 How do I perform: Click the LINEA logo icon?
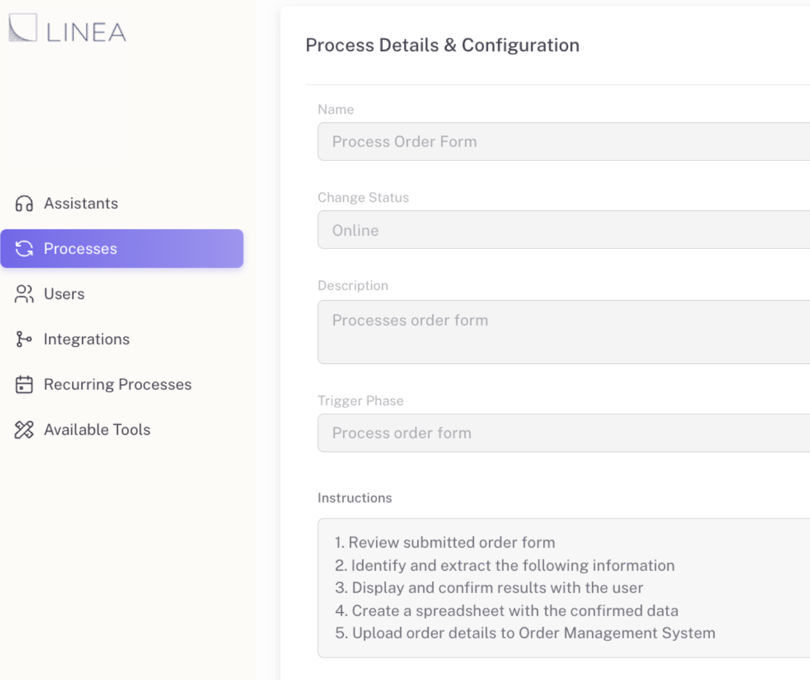pyautogui.click(x=23, y=27)
